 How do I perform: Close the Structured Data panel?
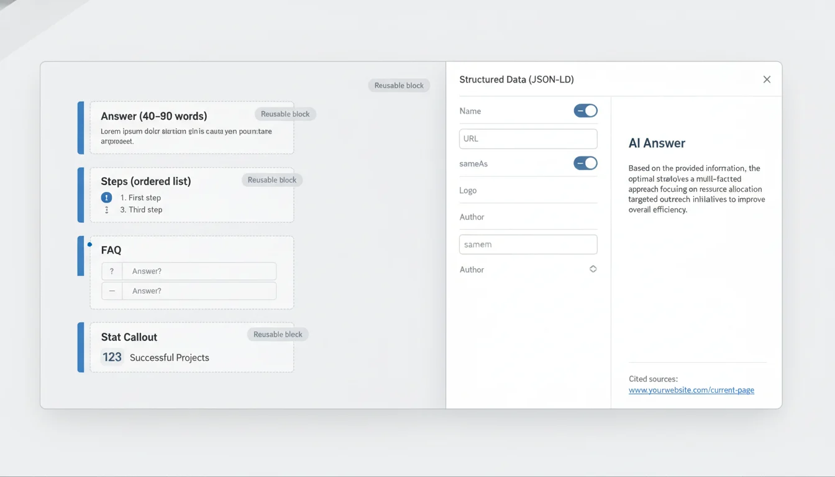tap(767, 79)
